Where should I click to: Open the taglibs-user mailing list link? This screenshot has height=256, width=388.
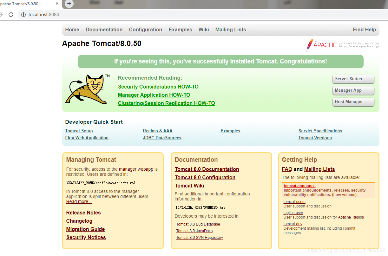pyautogui.click(x=293, y=213)
